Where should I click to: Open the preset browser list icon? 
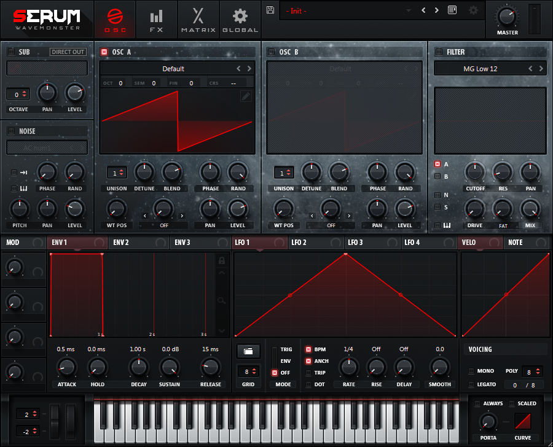tap(452, 10)
